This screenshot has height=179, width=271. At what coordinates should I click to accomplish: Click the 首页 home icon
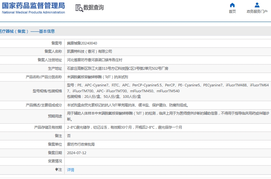(232, 5)
